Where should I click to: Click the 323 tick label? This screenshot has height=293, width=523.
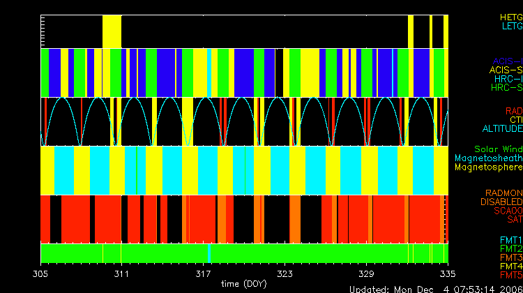[285, 273]
